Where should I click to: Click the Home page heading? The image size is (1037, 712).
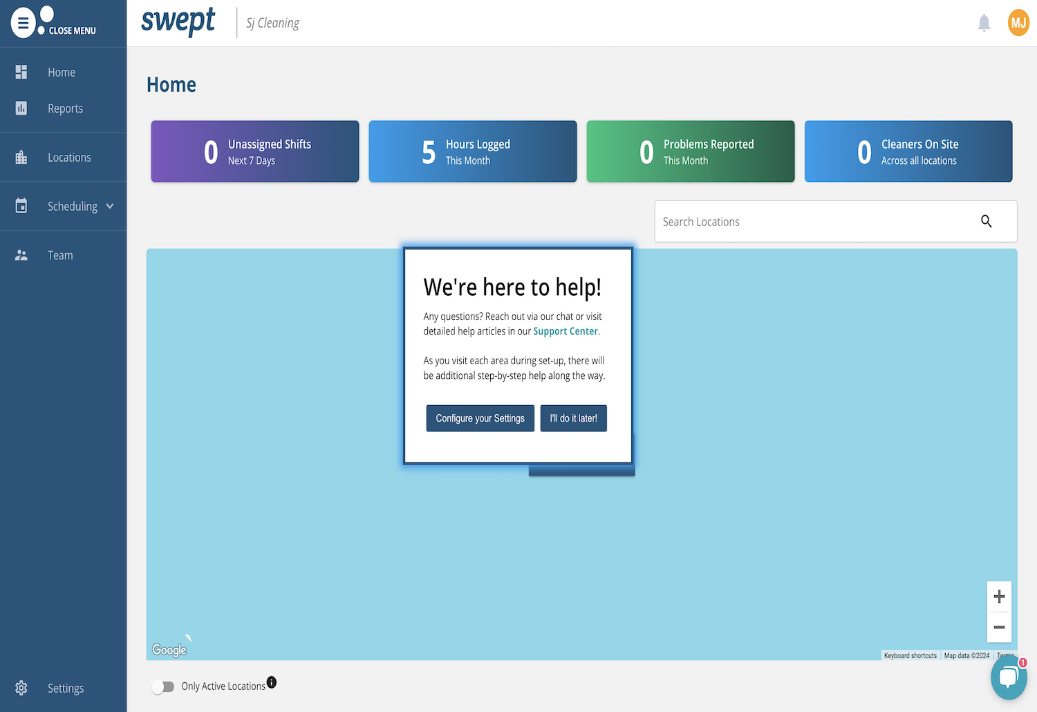pos(171,84)
